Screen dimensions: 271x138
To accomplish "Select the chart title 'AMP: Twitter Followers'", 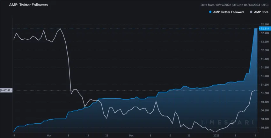I will tap(28, 5).
